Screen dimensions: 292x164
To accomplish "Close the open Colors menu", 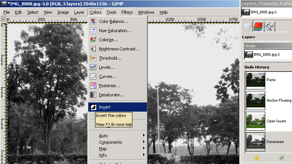I will [x=95, y=12].
